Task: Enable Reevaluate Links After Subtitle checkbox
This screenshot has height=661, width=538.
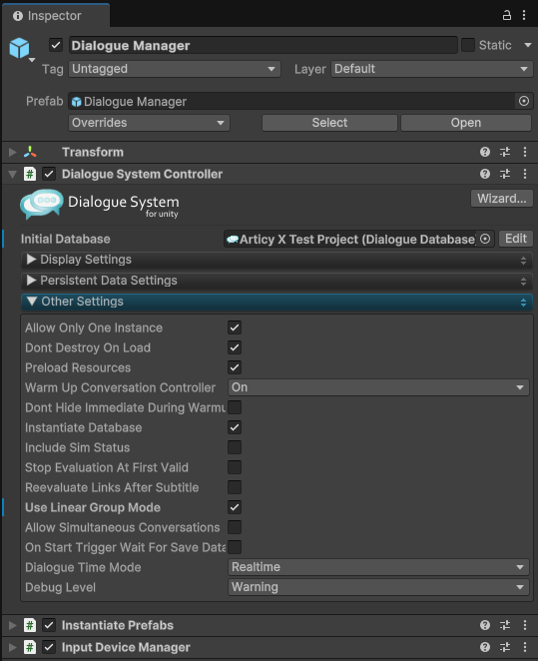Action: coord(235,487)
